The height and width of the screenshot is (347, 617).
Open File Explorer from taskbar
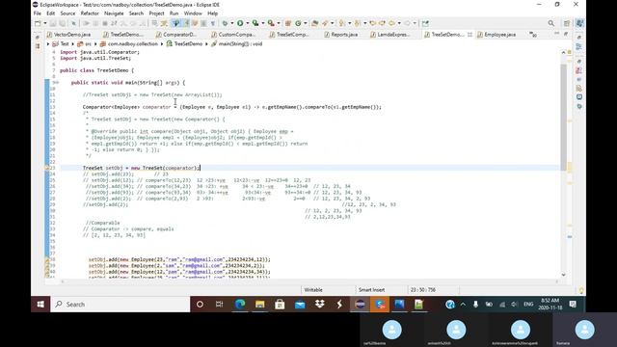pyautogui.click(x=260, y=305)
